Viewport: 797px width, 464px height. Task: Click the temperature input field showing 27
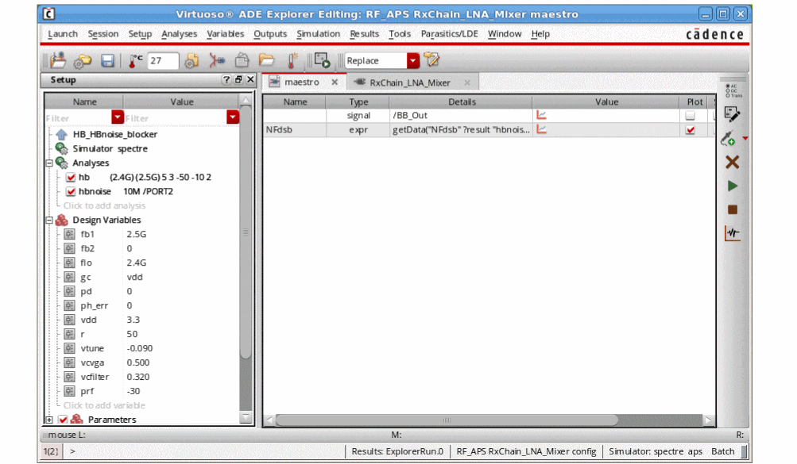point(163,61)
